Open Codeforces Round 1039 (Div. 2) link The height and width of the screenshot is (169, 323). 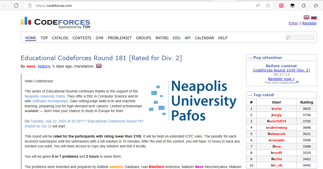[x=281, y=70]
